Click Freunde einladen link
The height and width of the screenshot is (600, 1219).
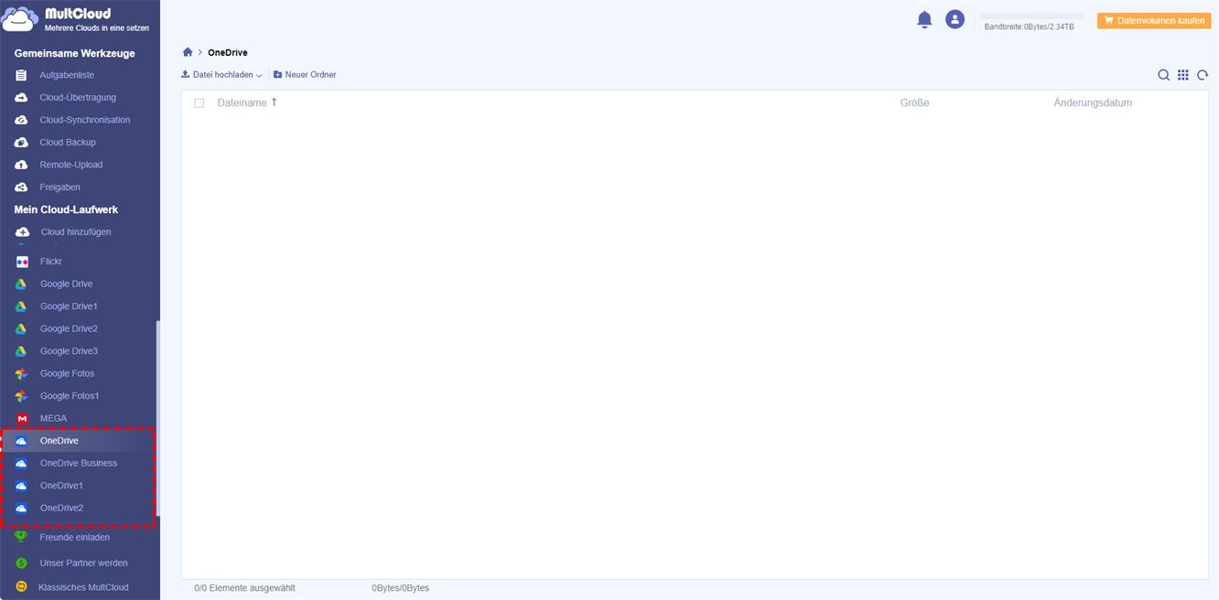pyautogui.click(x=74, y=538)
